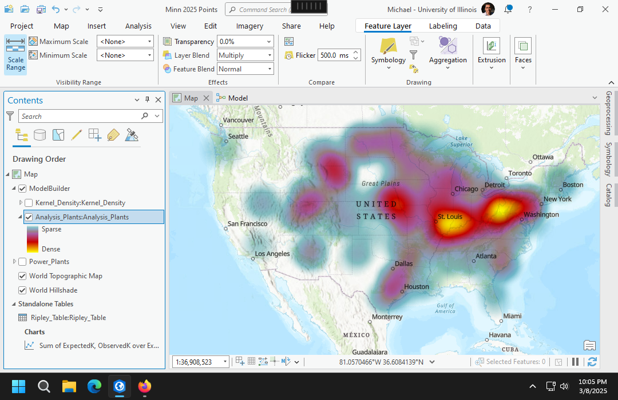Click the List By Labeling tag icon
The width and height of the screenshot is (618, 400).
(113, 135)
